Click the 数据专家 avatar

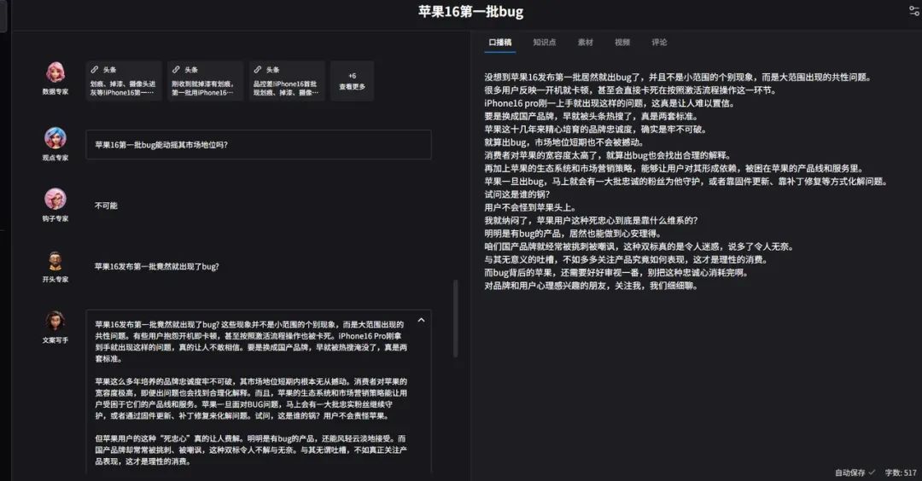click(55, 72)
